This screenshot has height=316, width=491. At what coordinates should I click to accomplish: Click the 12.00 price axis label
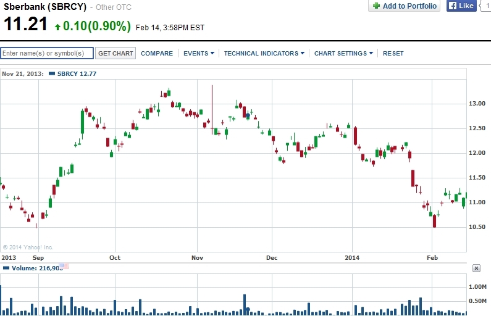point(477,152)
